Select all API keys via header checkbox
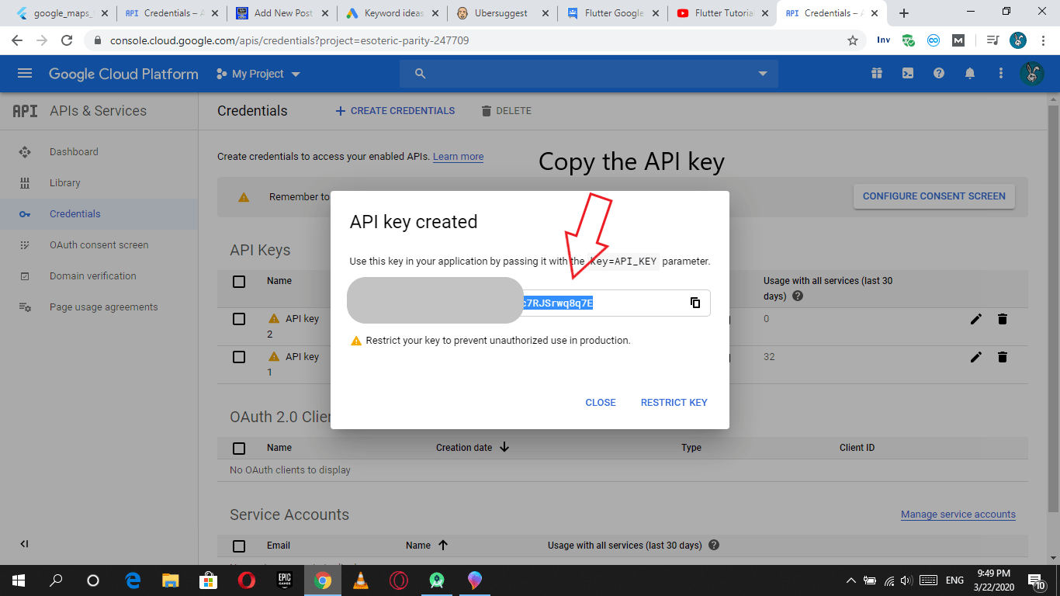 tap(238, 281)
